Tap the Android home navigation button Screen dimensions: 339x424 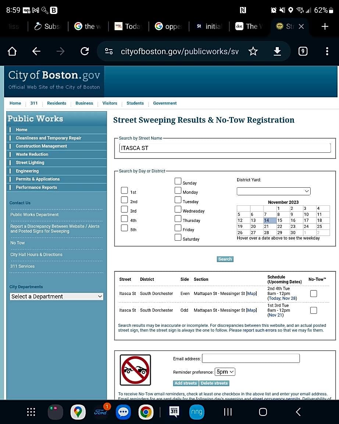tap(263, 412)
